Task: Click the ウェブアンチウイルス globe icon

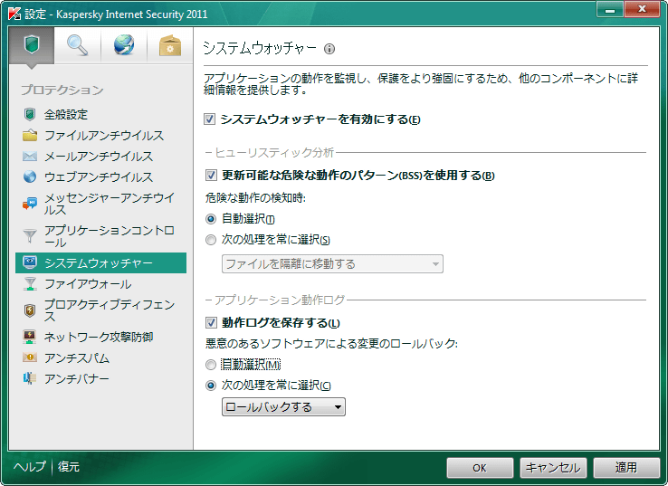Action: pyautogui.click(x=30, y=176)
